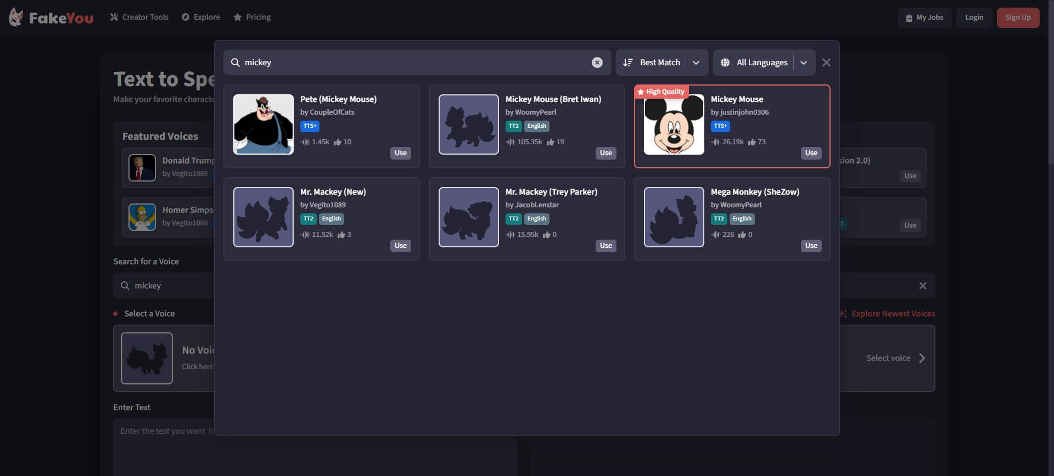Use the Mickey Mouse voice by justinjohn0306
Screen dimensions: 1054x476
coord(811,153)
